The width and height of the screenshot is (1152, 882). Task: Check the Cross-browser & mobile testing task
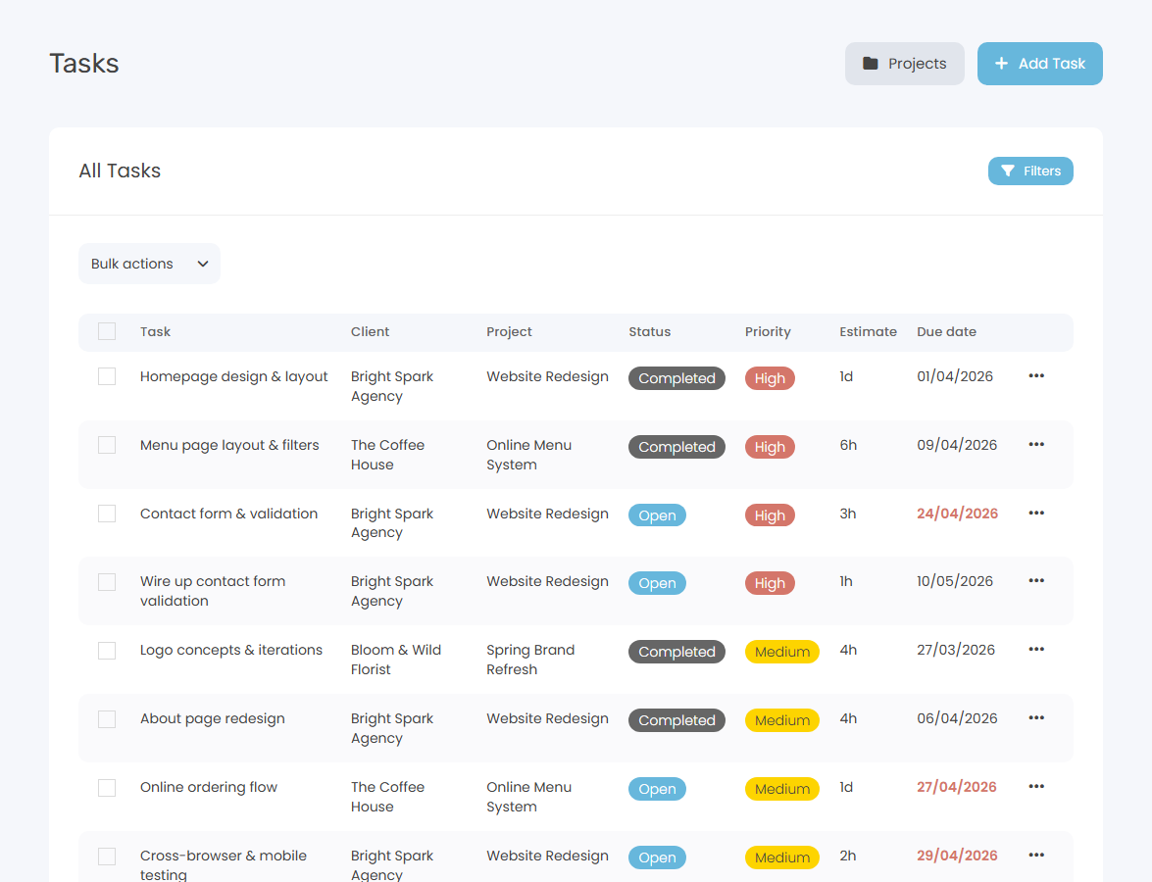pyautogui.click(x=107, y=857)
